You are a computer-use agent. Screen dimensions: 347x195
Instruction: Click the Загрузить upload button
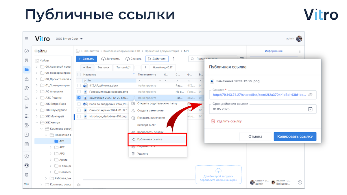click(110, 59)
